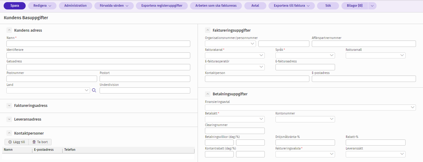The image size is (423, 162).
Task: Click the Dröjsmålsränta-% input field
Action: 305,143
